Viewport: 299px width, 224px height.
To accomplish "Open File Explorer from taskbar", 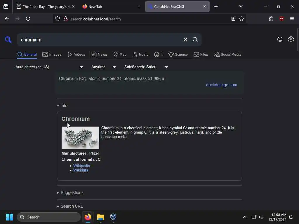I will 100,217.
